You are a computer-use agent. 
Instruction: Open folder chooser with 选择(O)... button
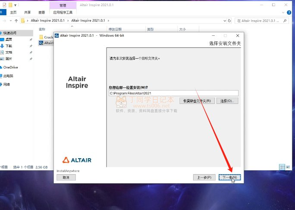(x=227, y=101)
